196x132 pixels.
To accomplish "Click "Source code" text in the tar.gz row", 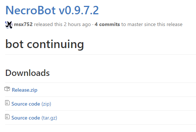I will [x=26, y=118].
